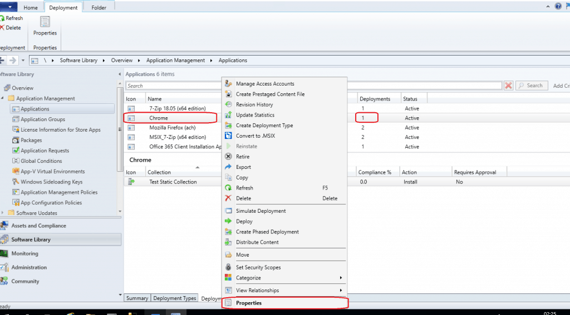Collapse the ribbon with the caret
The height and width of the screenshot is (315, 570).
pos(548,7)
